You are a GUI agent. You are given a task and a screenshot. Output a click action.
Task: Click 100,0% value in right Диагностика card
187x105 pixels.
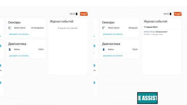(x=135, y=49)
